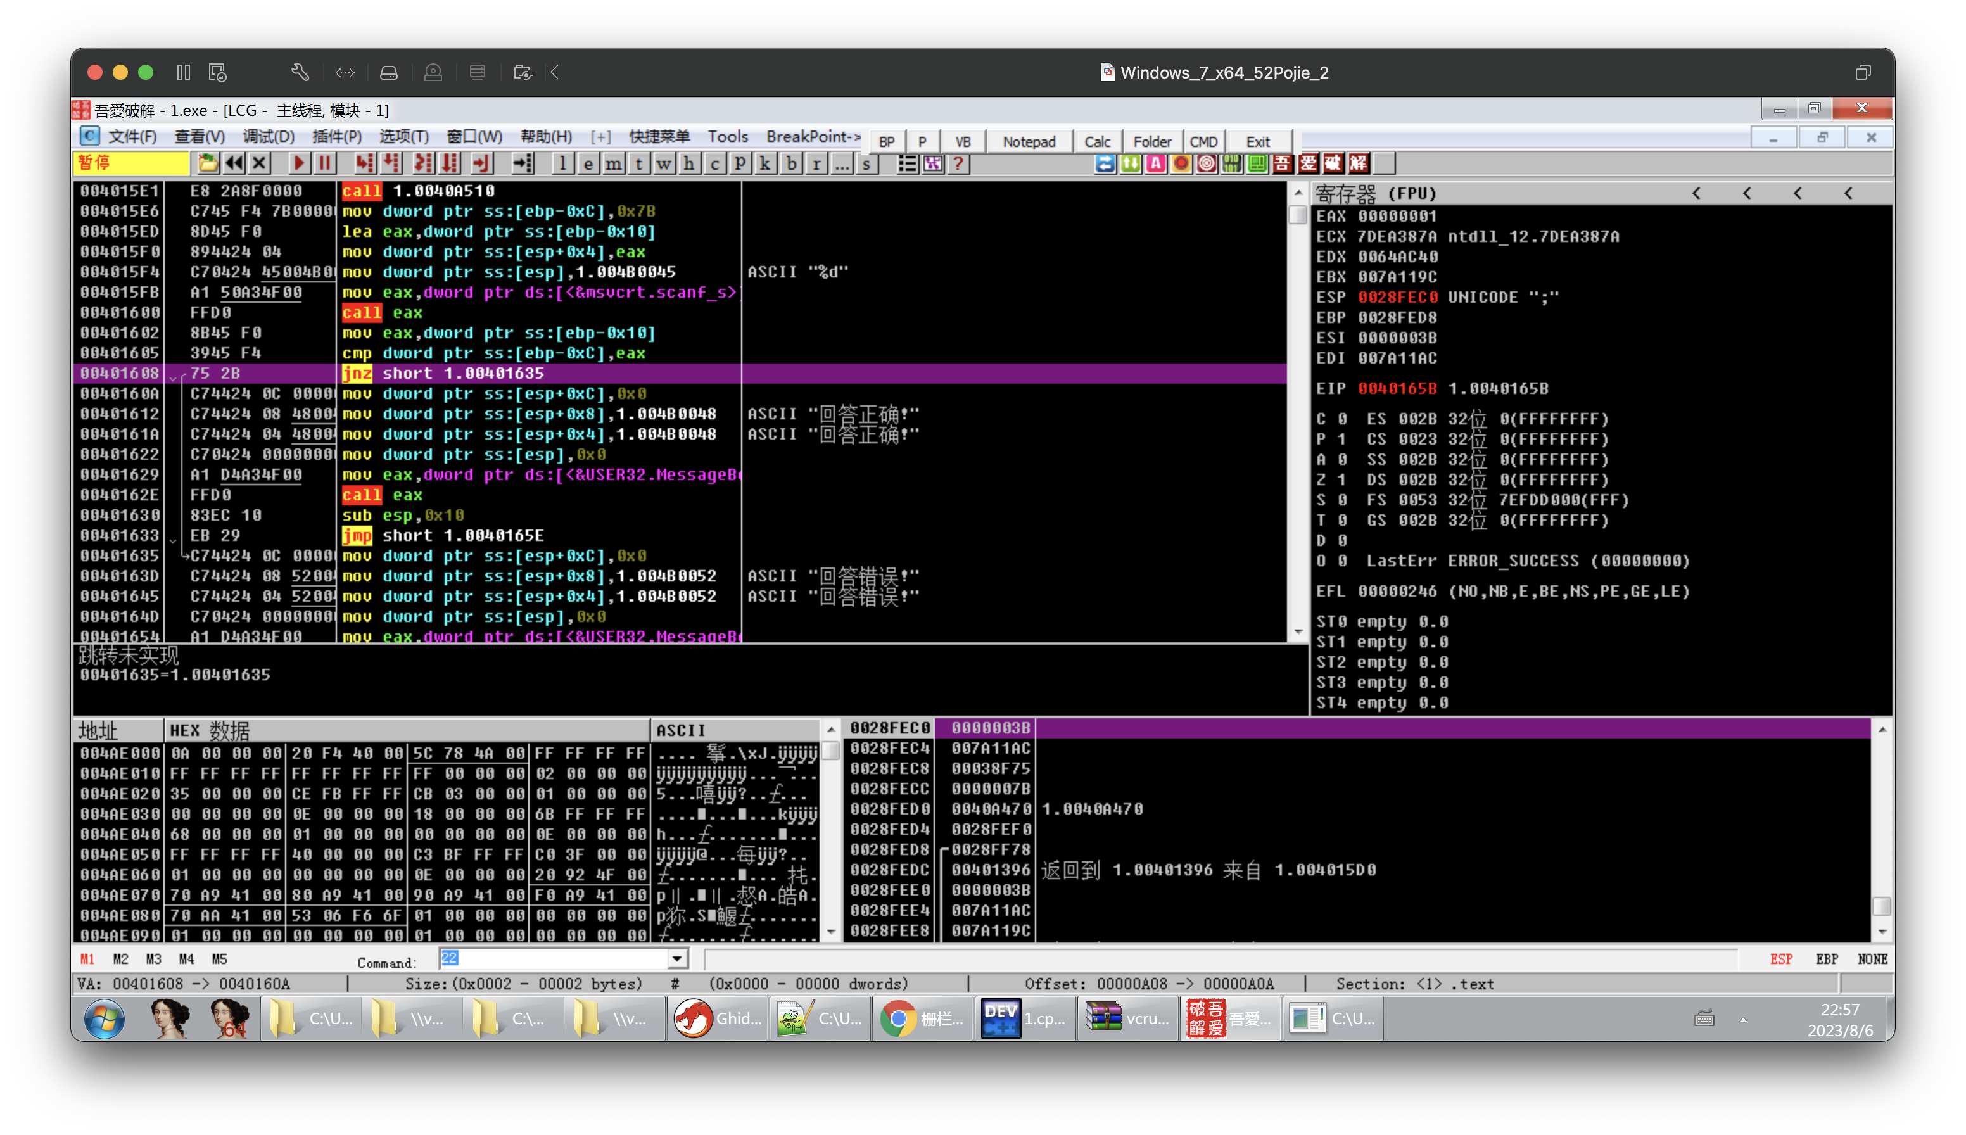This screenshot has width=1966, height=1135.
Task: Open the 查看(V) menu
Action: click(x=199, y=136)
